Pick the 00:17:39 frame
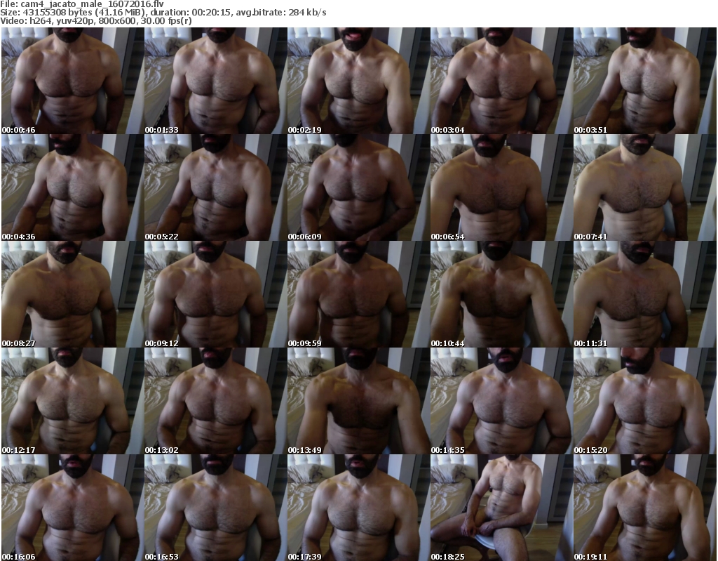718x561 pixels. coord(358,508)
